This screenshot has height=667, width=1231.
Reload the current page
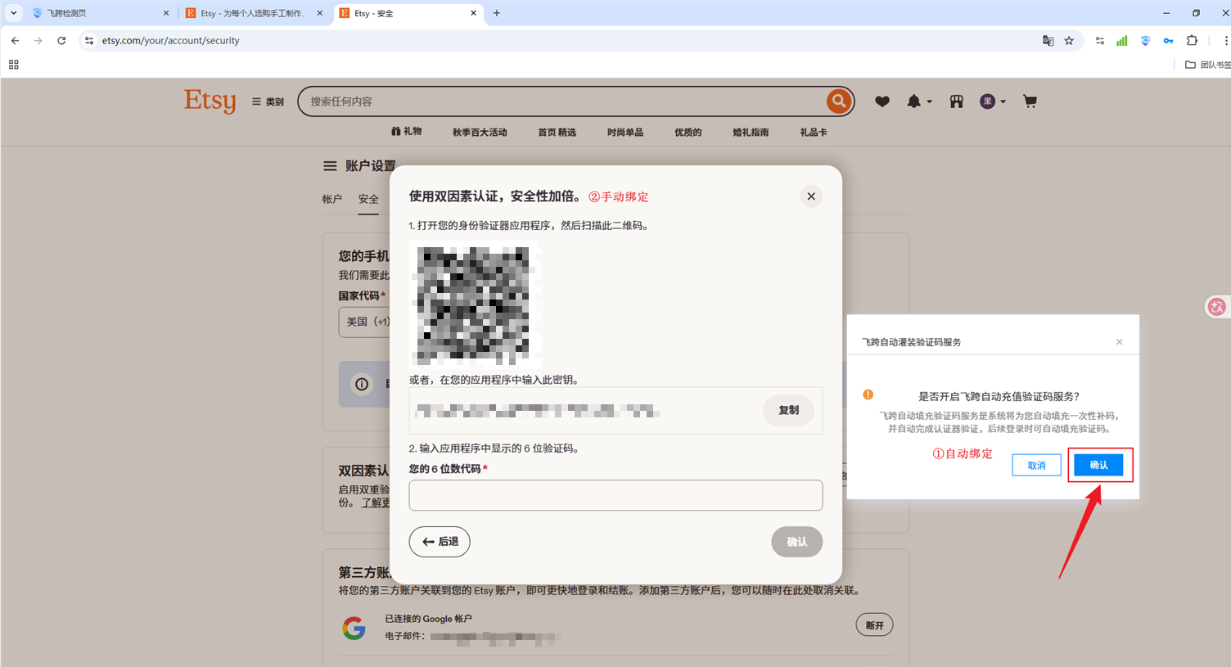click(x=61, y=40)
